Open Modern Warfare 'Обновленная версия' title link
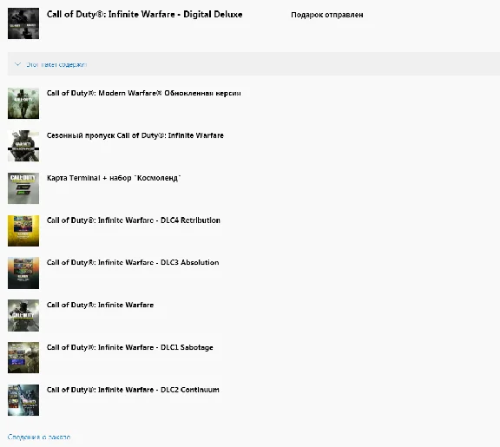500x447 pixels. pyautogui.click(x=143, y=93)
